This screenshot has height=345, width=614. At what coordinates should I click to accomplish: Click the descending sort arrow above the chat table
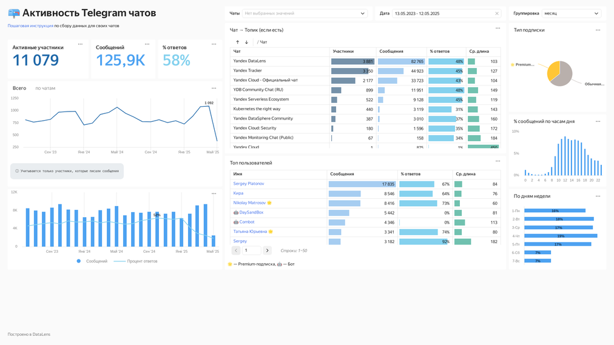pyautogui.click(x=246, y=42)
